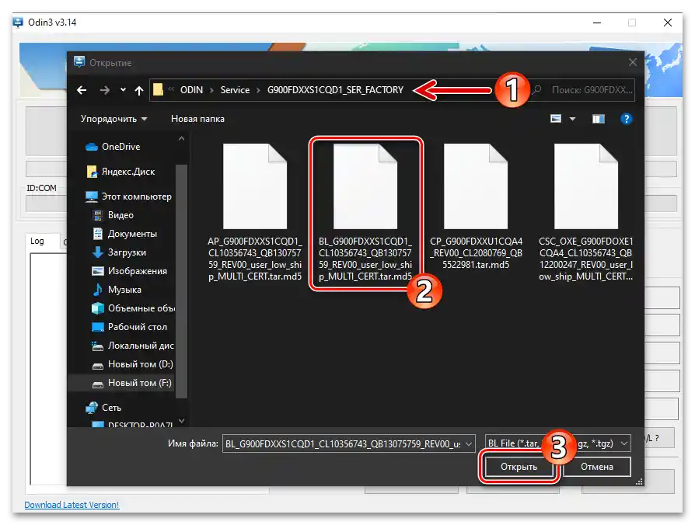695x525 pixels.
Task: Click the Загрузки download arrow icon
Action: pos(97,252)
